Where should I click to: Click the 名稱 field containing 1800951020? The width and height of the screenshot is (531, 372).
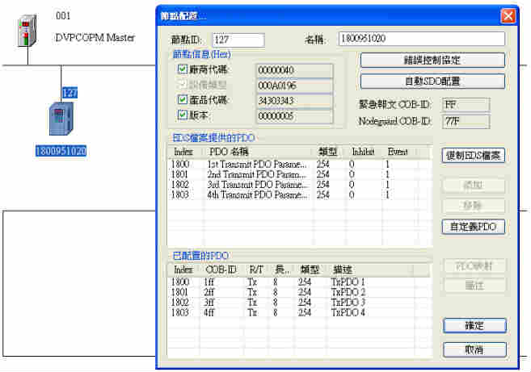pyautogui.click(x=421, y=40)
